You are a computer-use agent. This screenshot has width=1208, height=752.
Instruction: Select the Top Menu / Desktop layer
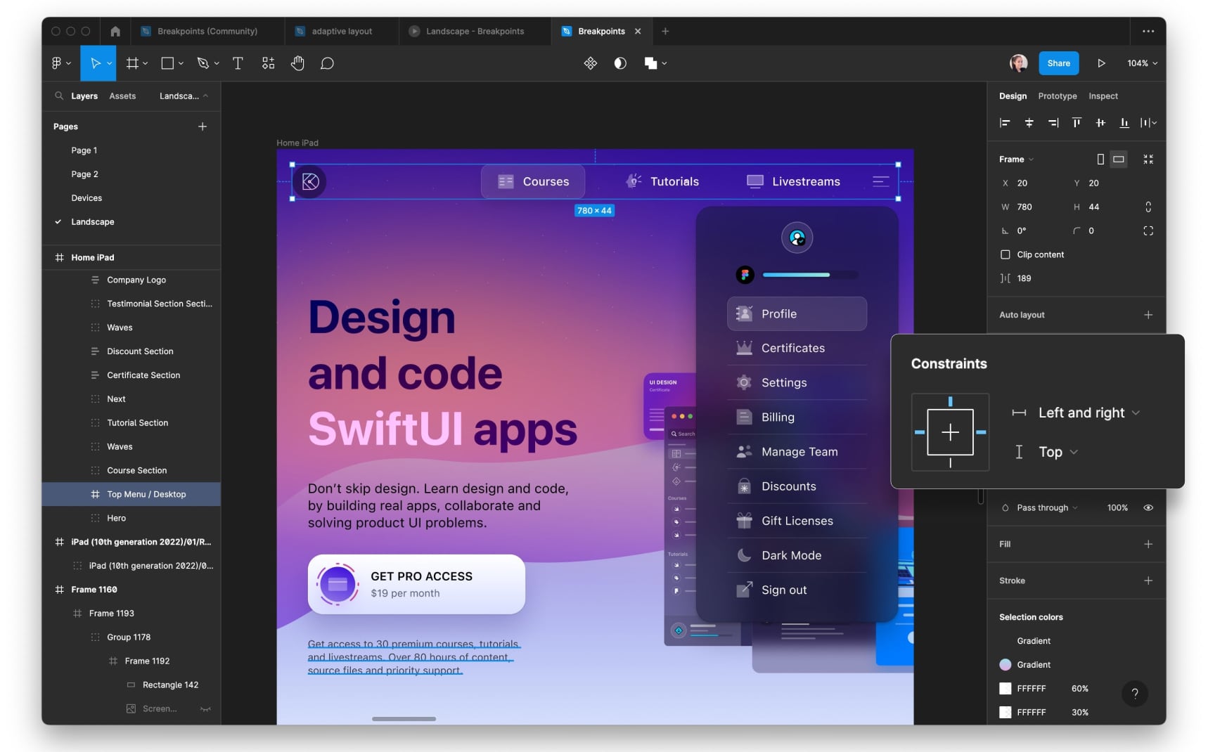[131, 494]
